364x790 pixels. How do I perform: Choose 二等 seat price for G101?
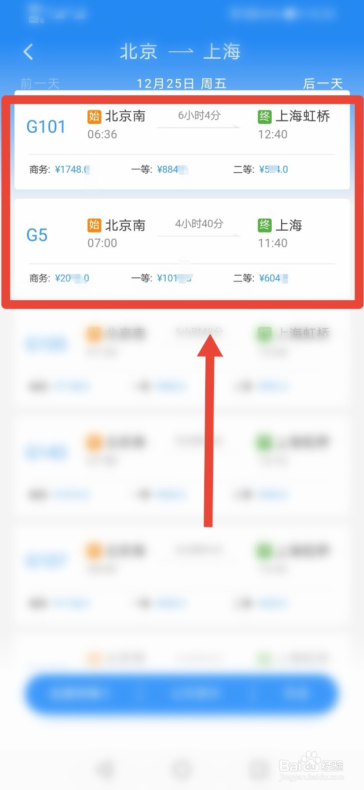click(x=261, y=169)
